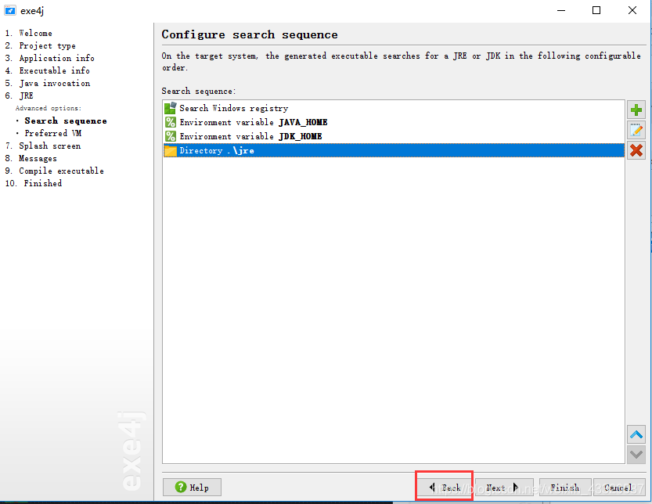Image resolution: width=652 pixels, height=504 pixels.
Task: Cancel the wizard
Action: click(x=618, y=488)
